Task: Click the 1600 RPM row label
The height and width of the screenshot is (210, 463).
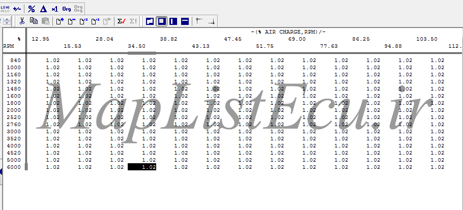Action: point(14,96)
